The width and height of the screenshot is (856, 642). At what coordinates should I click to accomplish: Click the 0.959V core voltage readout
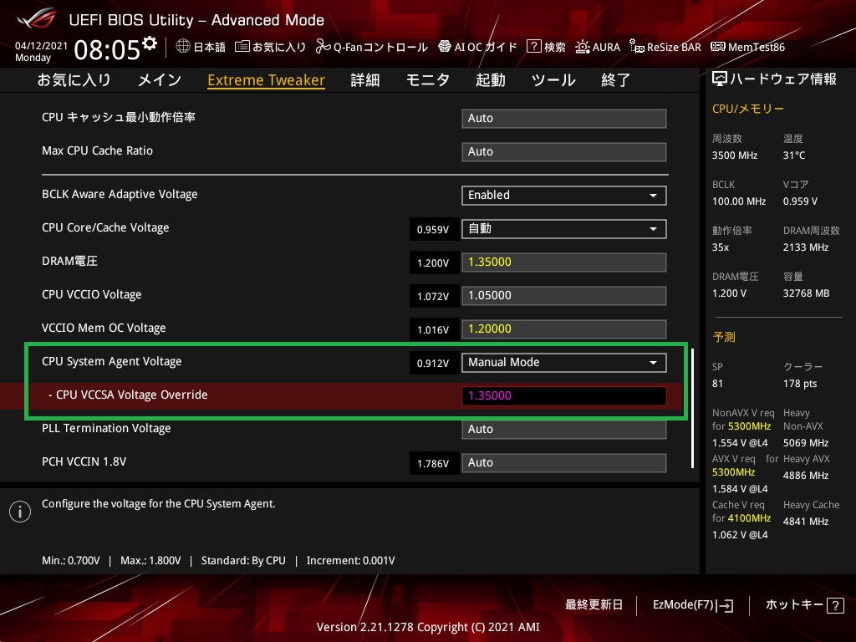[x=433, y=229]
